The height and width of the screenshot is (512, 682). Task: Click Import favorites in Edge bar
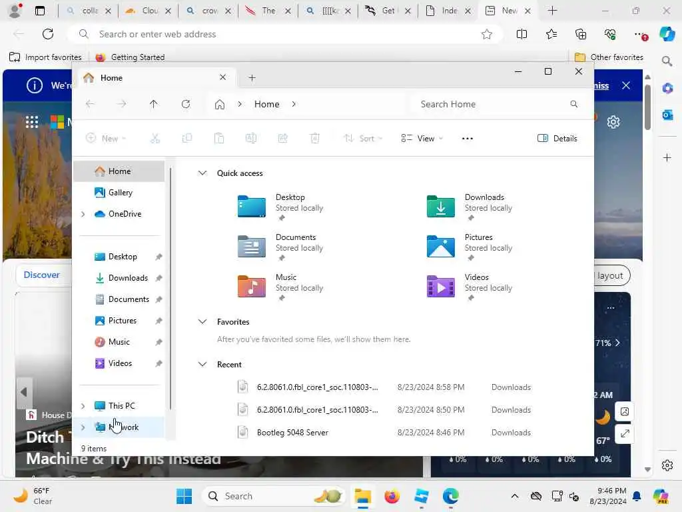point(45,57)
